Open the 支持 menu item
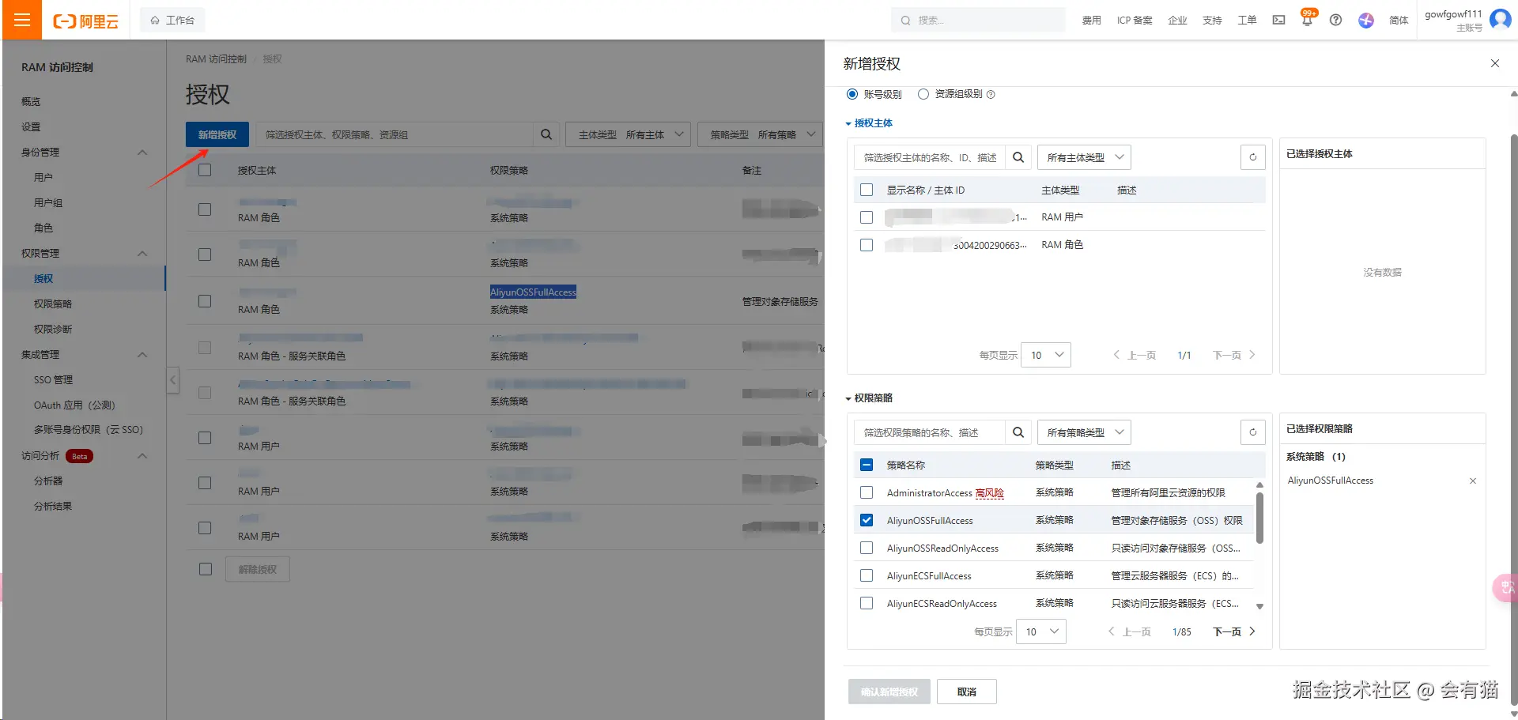The image size is (1518, 720). 1213,21
